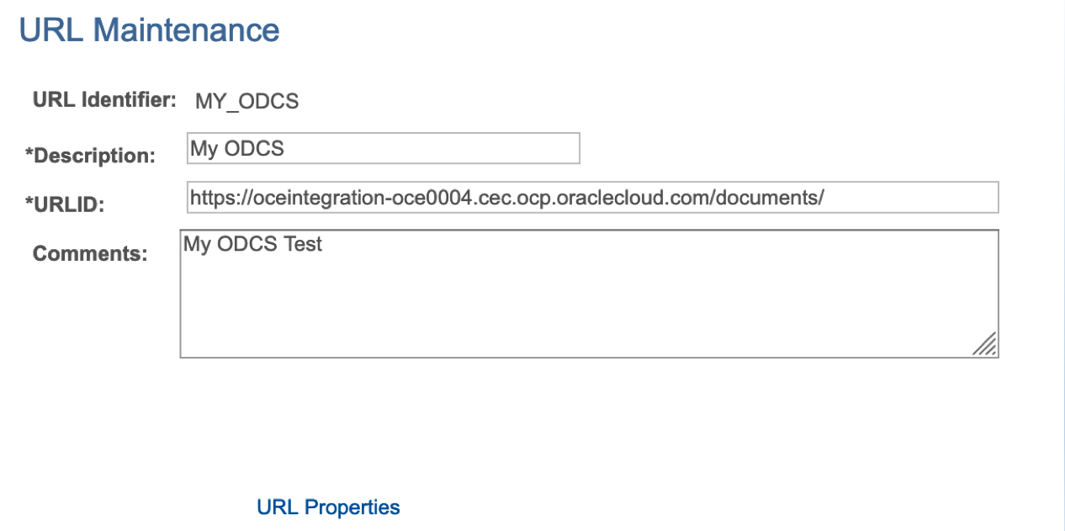The width and height of the screenshot is (1065, 531).
Task: Click the MY_ODCS identifier value
Action: [x=246, y=102]
